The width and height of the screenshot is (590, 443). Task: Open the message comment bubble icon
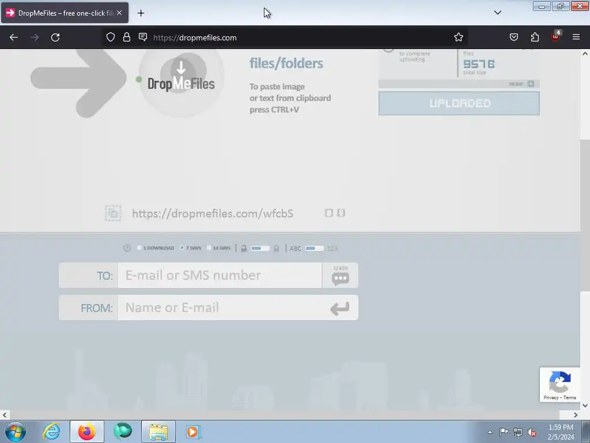[340, 279]
